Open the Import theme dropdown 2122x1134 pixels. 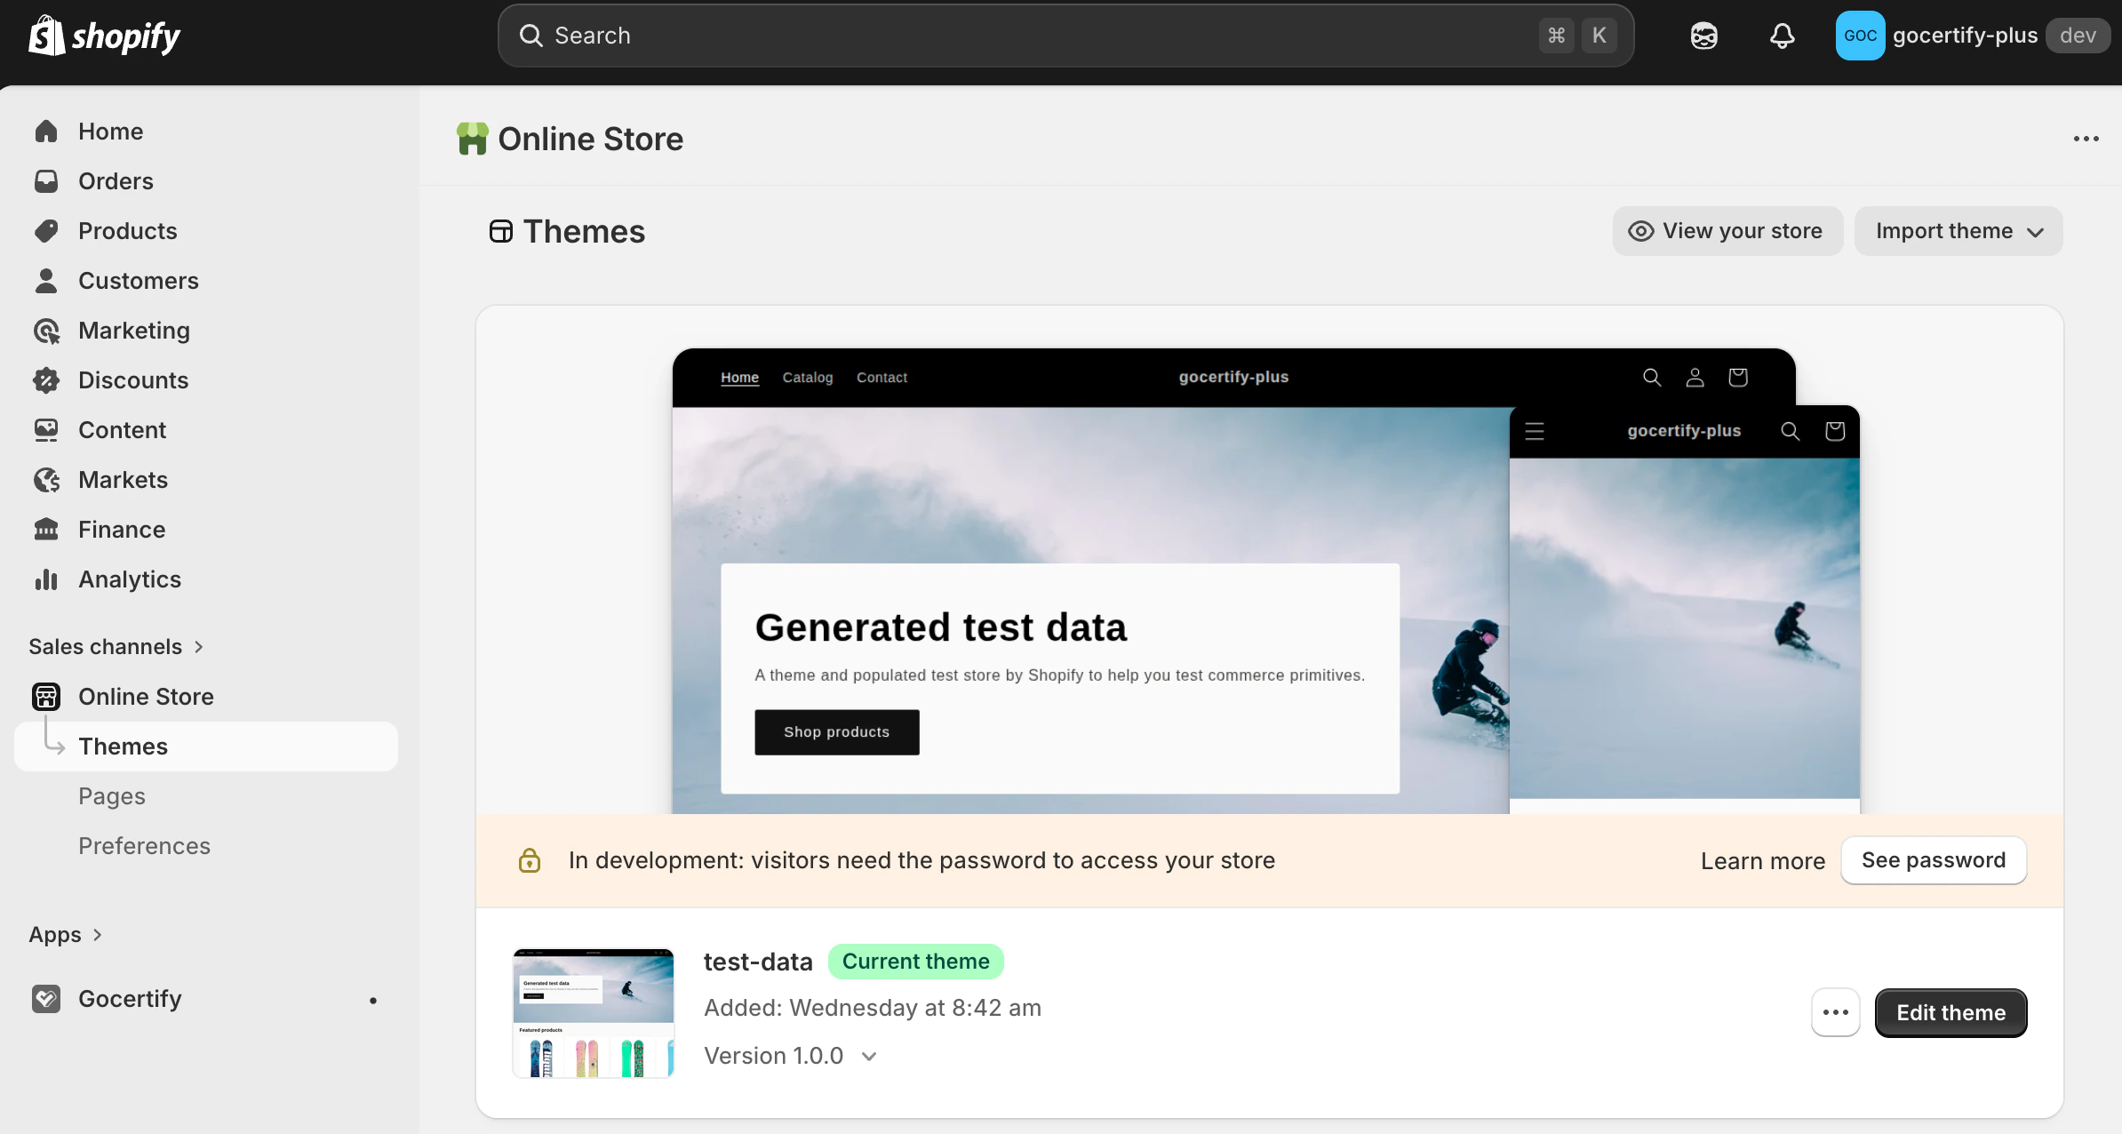(x=1958, y=230)
